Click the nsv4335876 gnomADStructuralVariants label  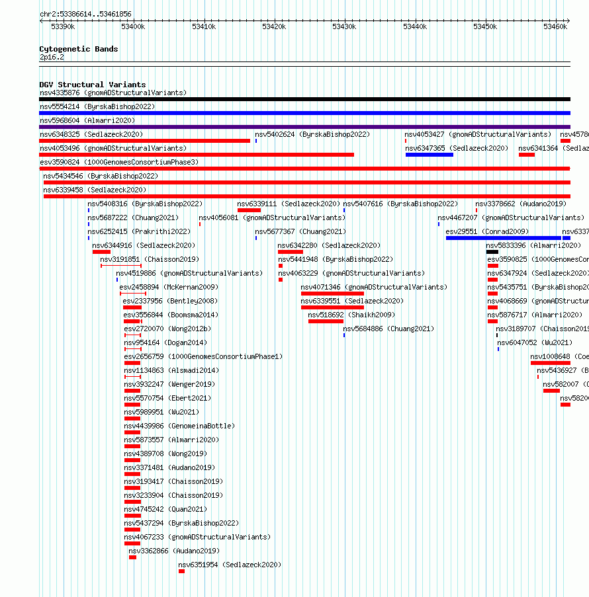coord(113,93)
